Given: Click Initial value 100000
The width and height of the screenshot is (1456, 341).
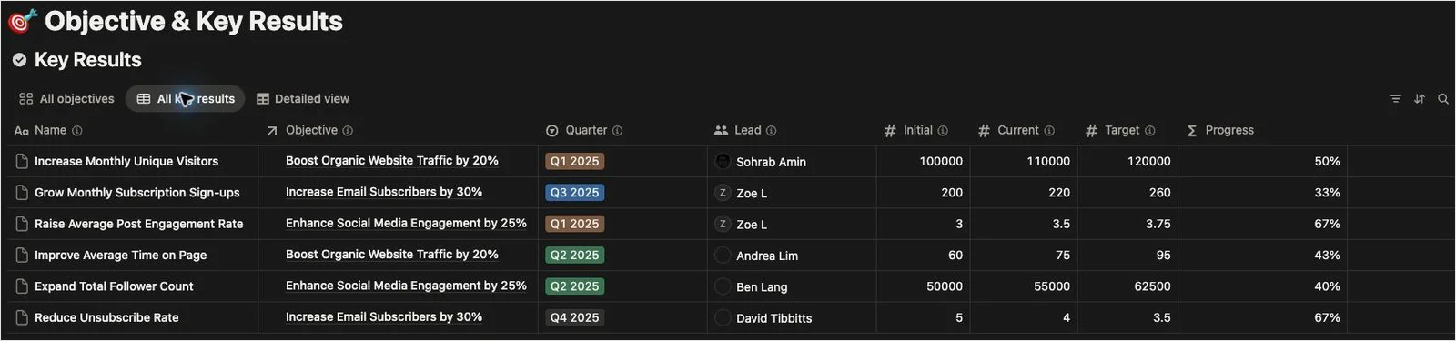Looking at the screenshot, I should point(941,162).
